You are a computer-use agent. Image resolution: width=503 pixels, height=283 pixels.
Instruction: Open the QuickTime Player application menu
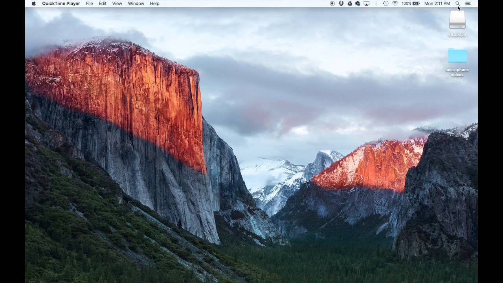pyautogui.click(x=61, y=4)
